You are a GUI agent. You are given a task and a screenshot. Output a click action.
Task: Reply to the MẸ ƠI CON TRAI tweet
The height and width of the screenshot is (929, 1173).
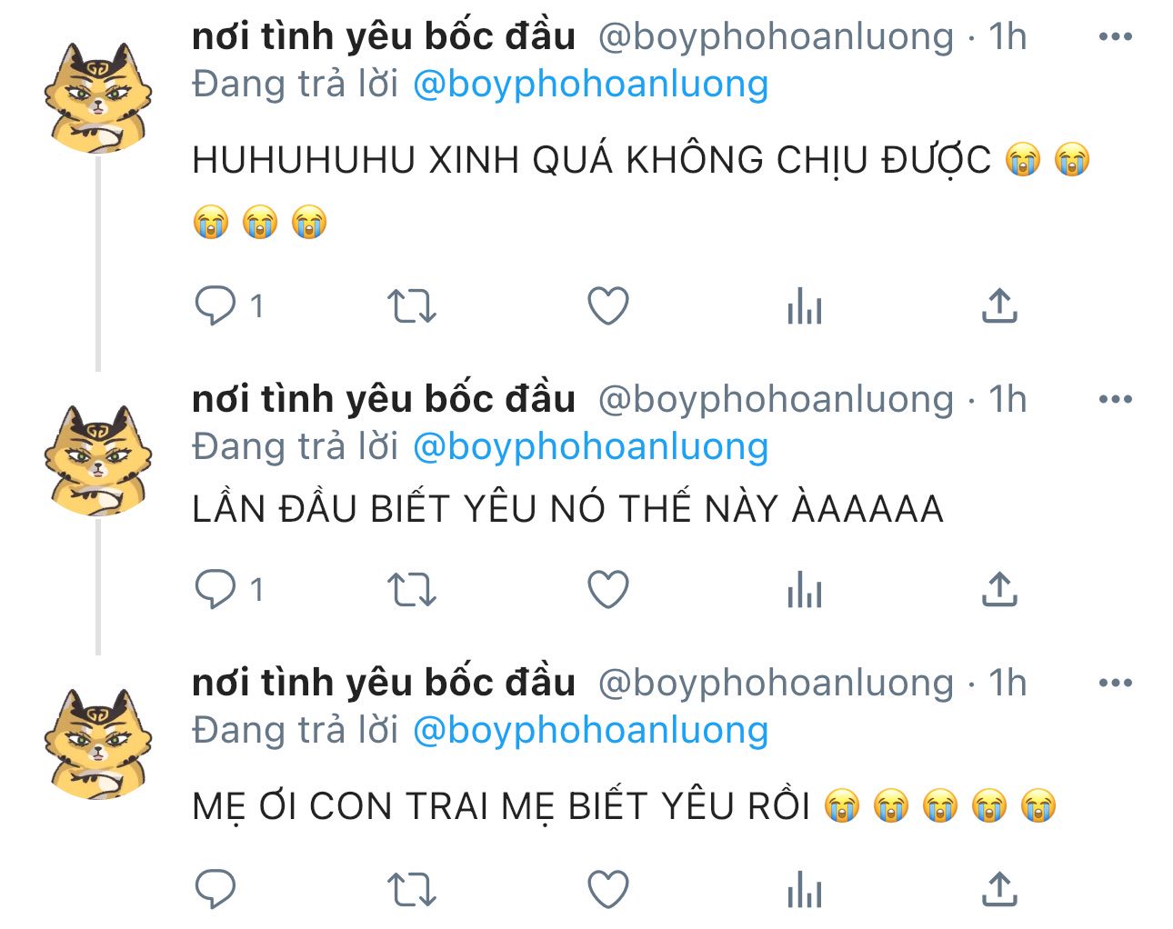[x=216, y=889]
